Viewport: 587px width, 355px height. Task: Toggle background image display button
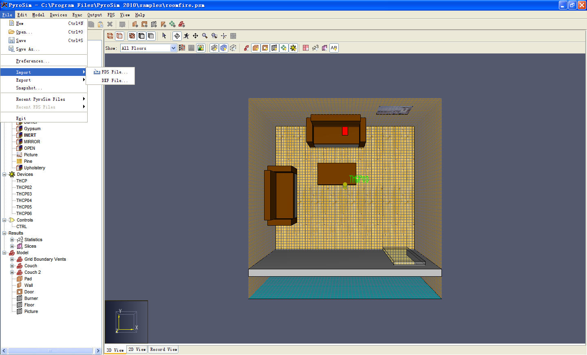click(x=201, y=48)
